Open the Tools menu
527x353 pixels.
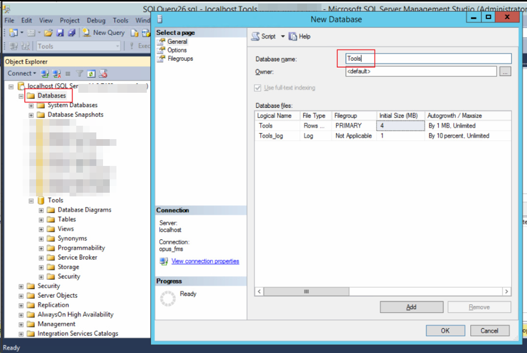pos(121,21)
